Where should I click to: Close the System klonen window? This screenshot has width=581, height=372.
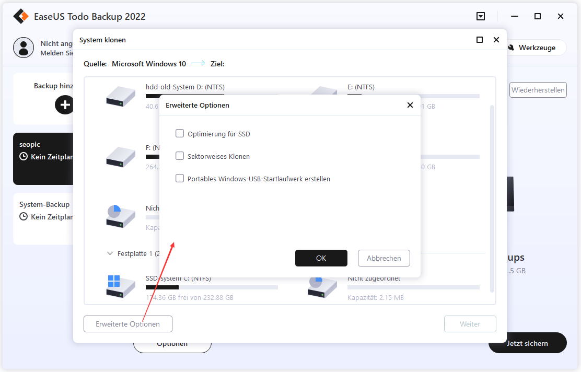click(x=496, y=40)
